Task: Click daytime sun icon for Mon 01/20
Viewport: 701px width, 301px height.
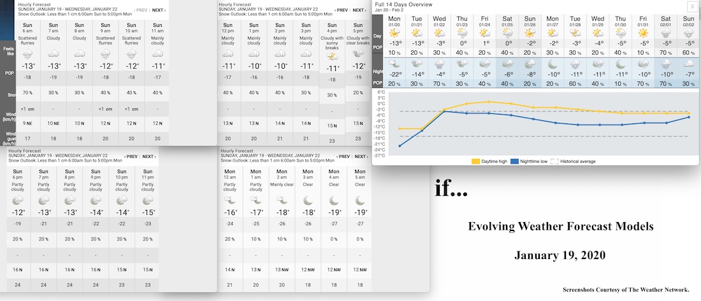Action: tap(394, 32)
